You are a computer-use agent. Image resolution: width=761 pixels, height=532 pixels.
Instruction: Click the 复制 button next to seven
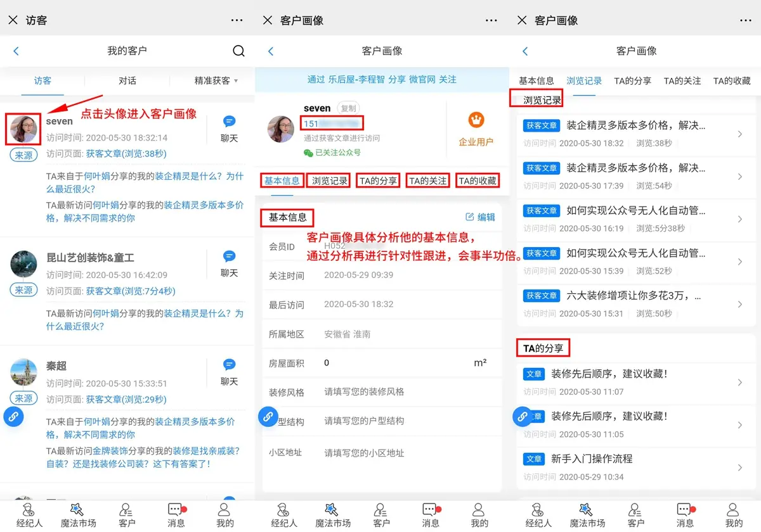(347, 108)
